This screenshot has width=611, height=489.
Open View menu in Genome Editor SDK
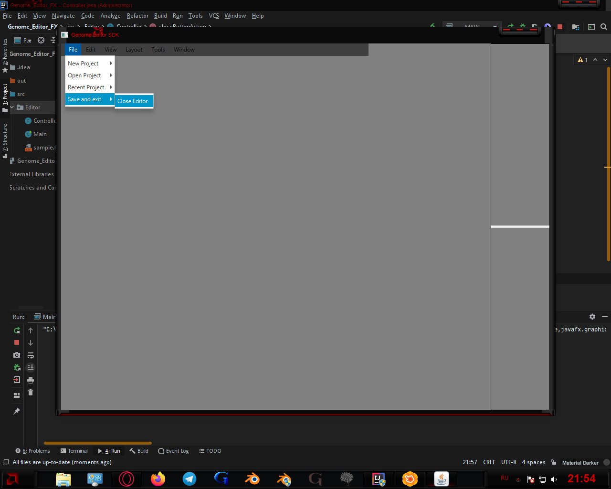[x=111, y=50]
